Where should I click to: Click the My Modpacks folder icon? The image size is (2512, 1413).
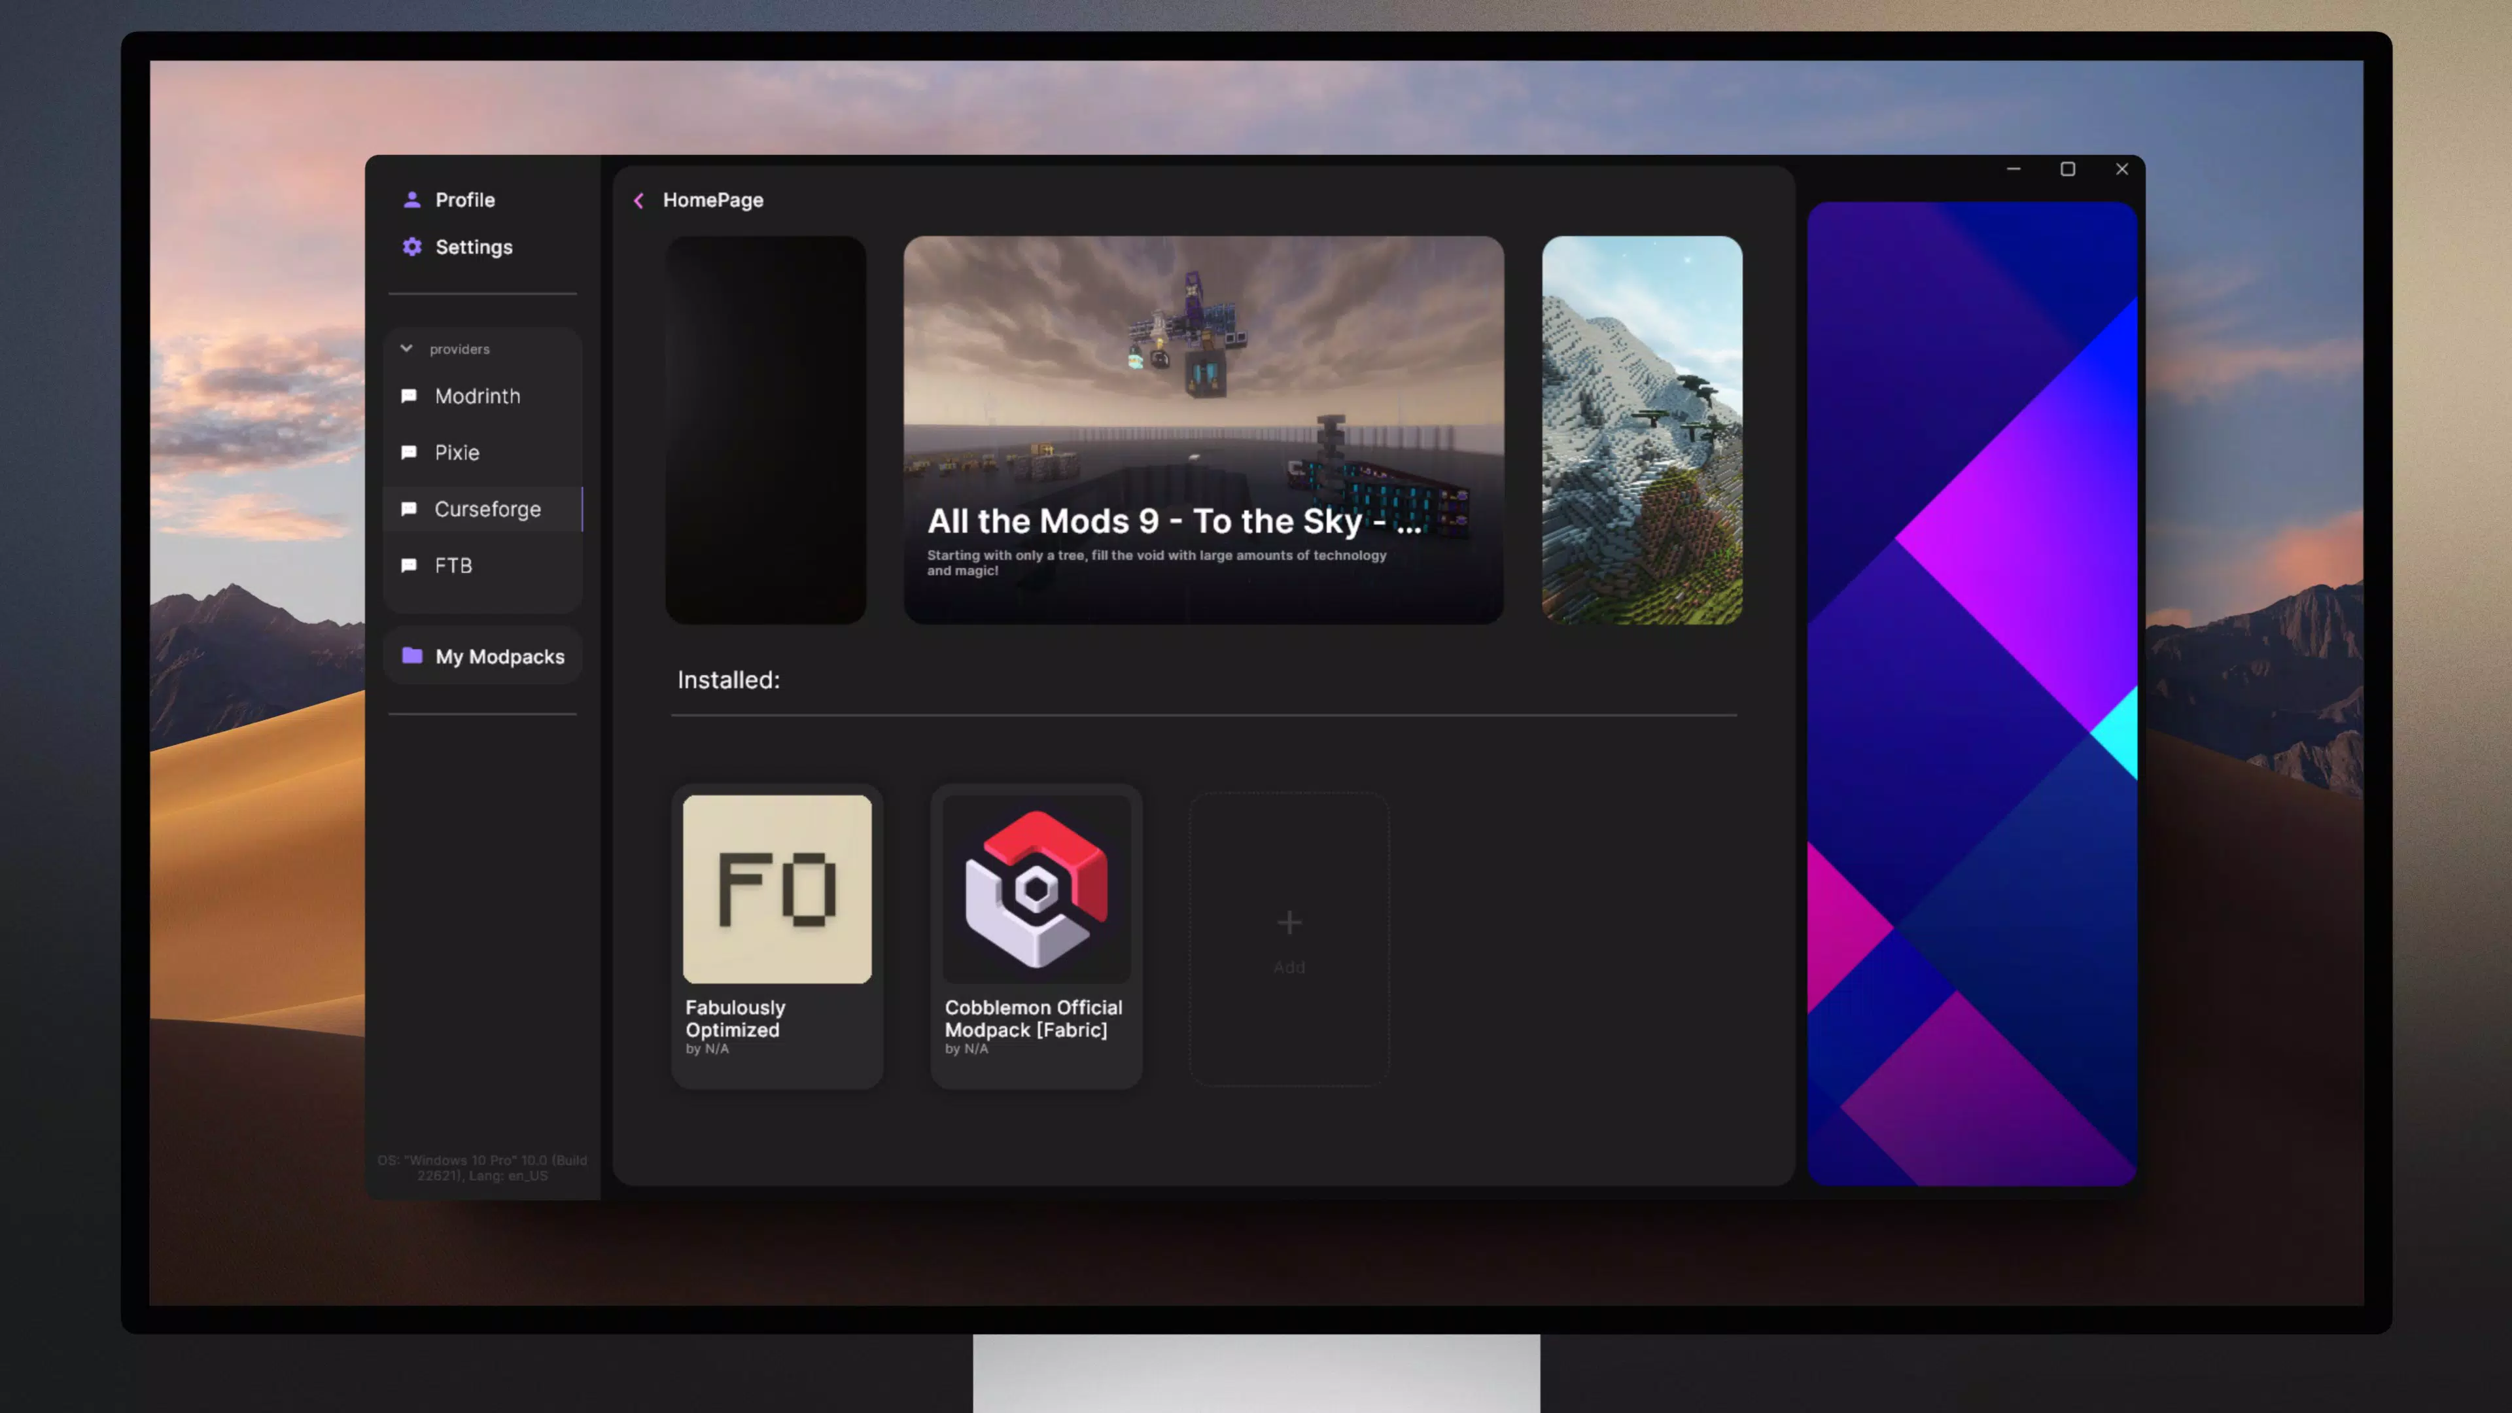click(413, 655)
